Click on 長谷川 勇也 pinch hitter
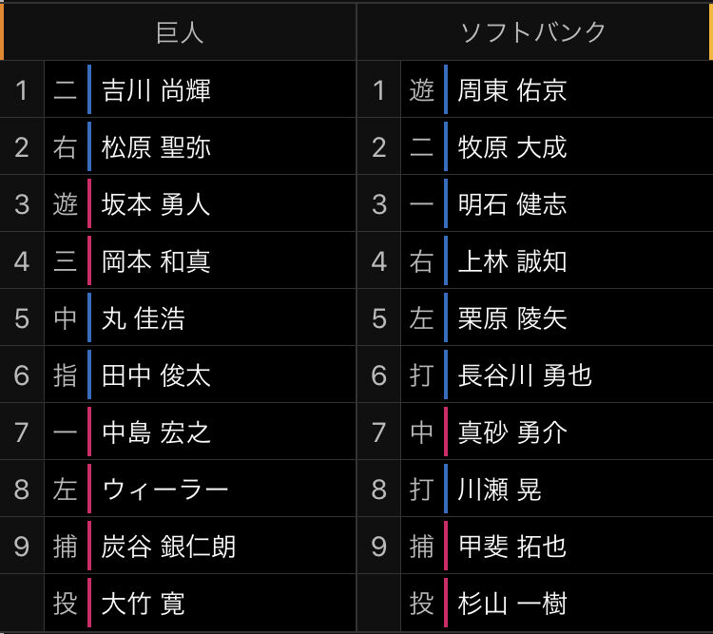This screenshot has width=713, height=634. point(525,375)
